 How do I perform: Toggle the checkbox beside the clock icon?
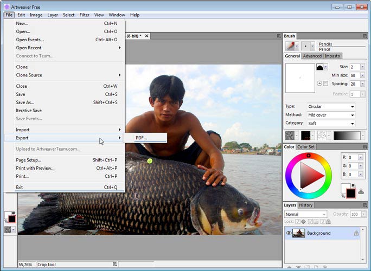tap(325, 83)
